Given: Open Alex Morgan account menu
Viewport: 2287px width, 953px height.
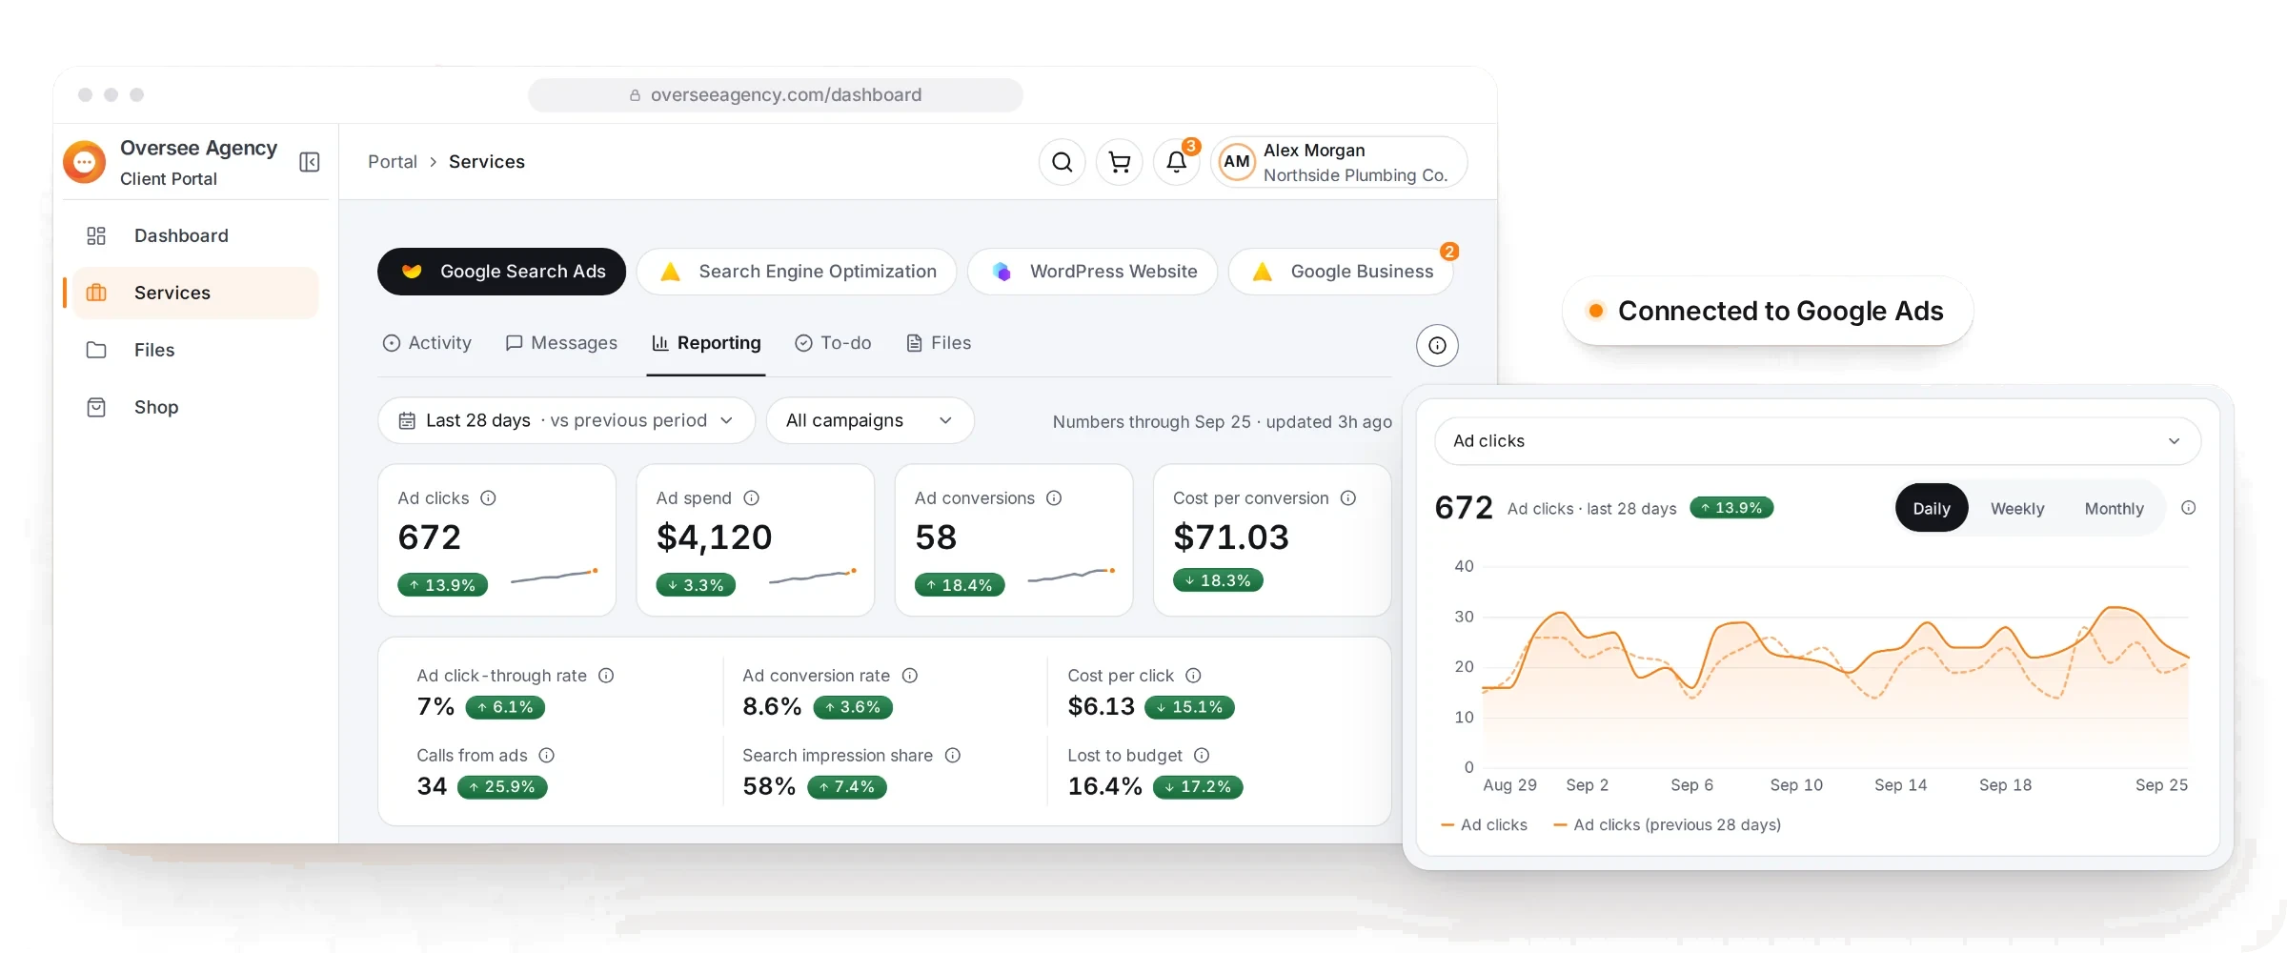Looking at the screenshot, I should tap(1339, 162).
